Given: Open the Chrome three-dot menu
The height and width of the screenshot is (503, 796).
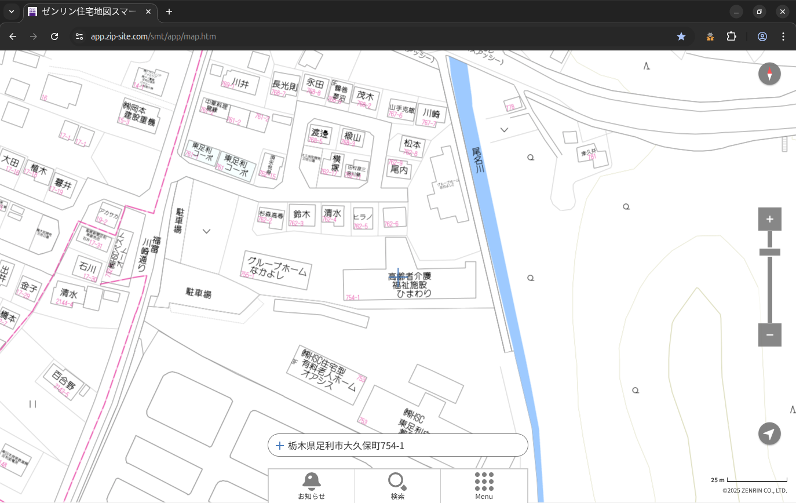Looking at the screenshot, I should click(783, 37).
